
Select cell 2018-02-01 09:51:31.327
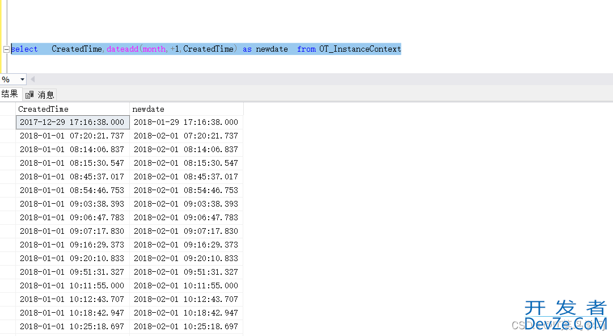(187, 272)
